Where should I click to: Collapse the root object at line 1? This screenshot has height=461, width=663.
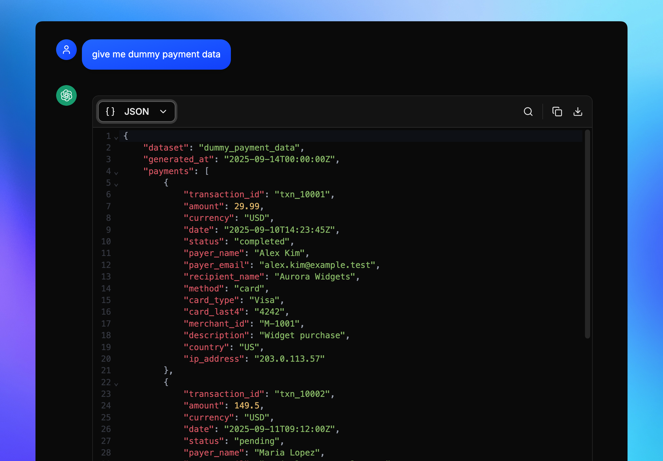click(116, 138)
